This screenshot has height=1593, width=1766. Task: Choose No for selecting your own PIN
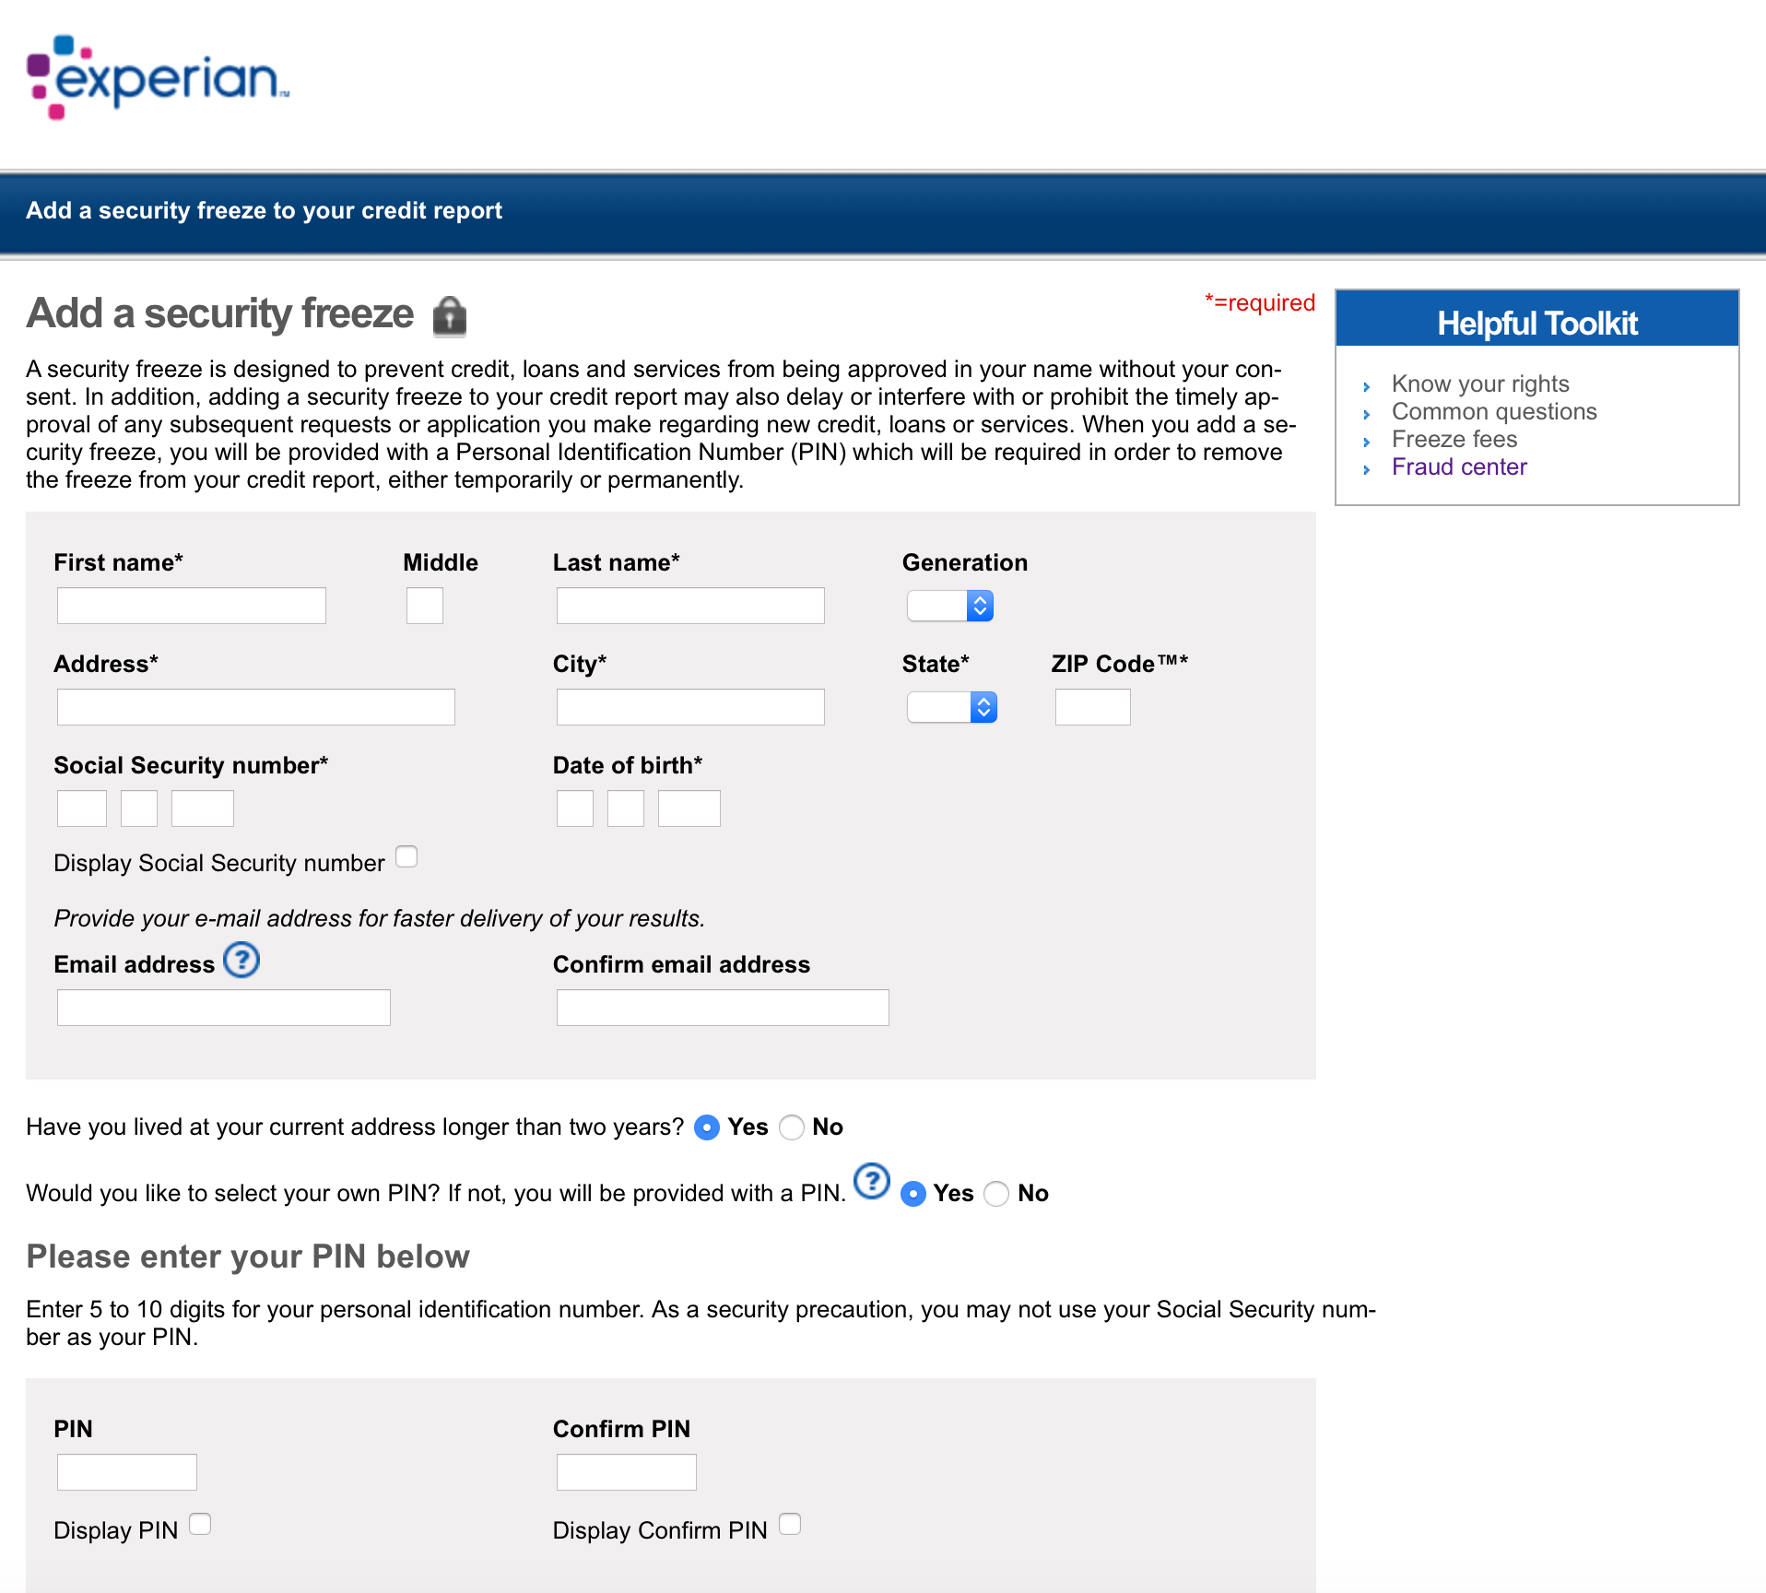[996, 1194]
